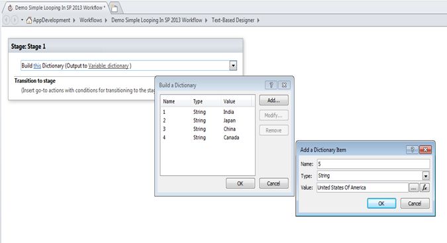Go to Demo Simple Looping breadcrumb item
The height and width of the screenshot is (243, 447).
(157, 21)
